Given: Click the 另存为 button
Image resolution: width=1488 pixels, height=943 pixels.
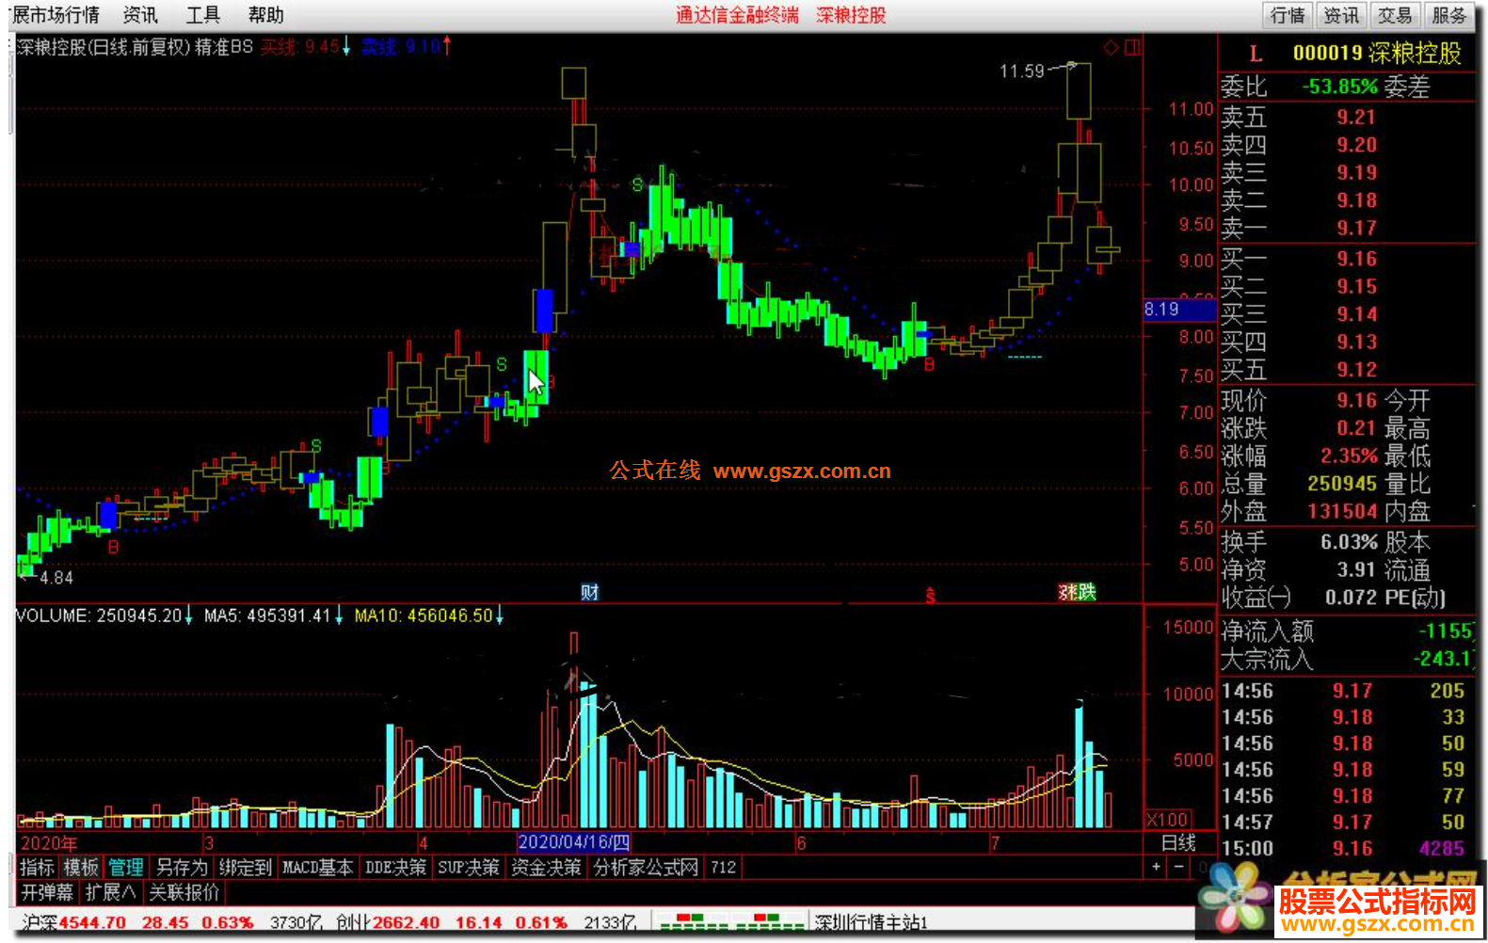Looking at the screenshot, I should point(181,867).
